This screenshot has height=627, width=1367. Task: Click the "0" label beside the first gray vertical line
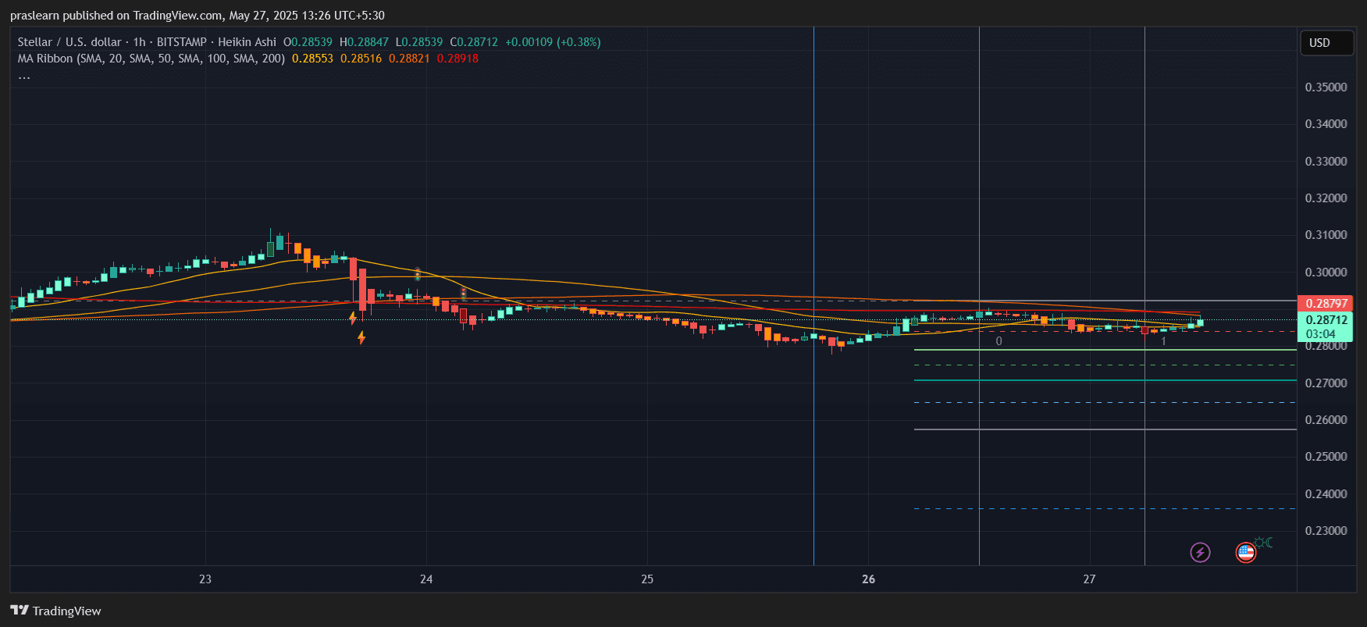(999, 341)
